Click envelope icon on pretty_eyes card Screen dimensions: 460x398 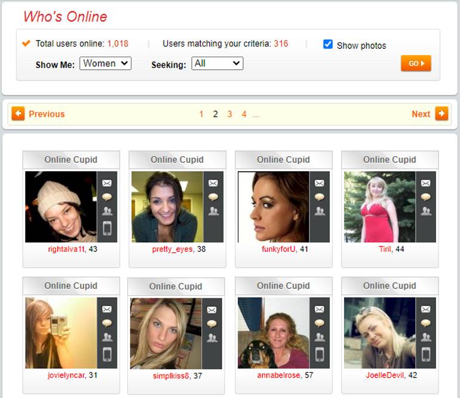(213, 183)
